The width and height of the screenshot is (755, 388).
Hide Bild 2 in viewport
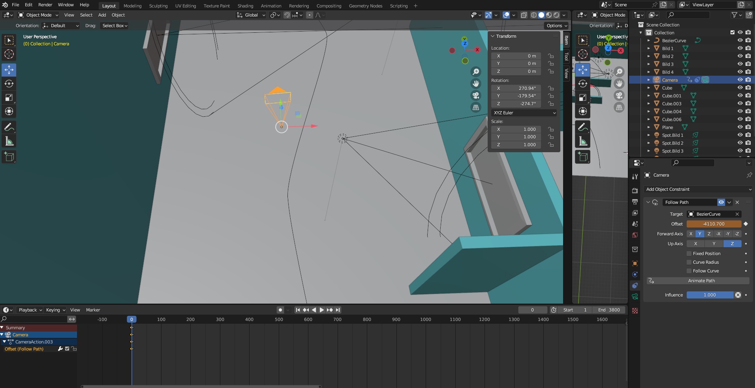point(740,56)
